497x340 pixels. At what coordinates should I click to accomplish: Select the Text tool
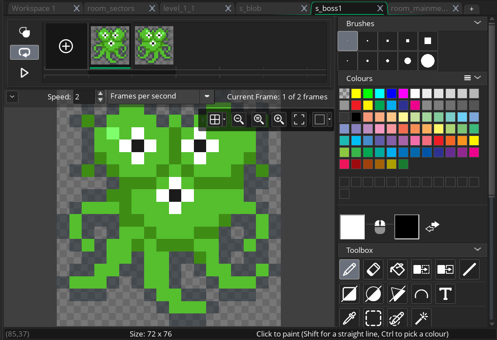pyautogui.click(x=445, y=294)
